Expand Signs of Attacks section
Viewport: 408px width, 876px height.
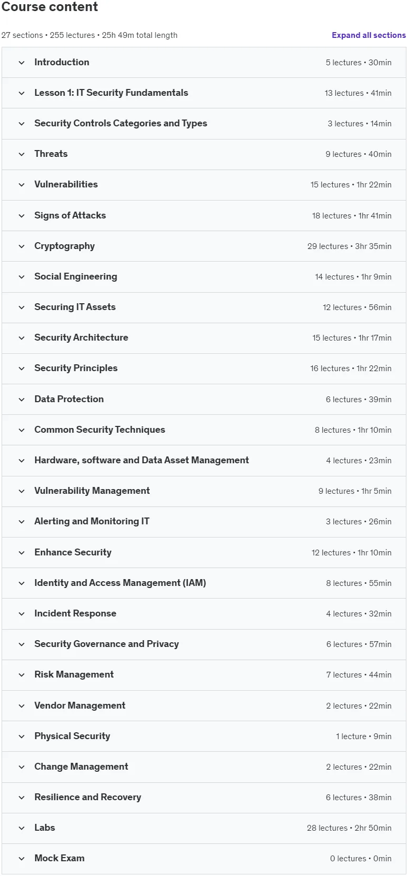204,215
